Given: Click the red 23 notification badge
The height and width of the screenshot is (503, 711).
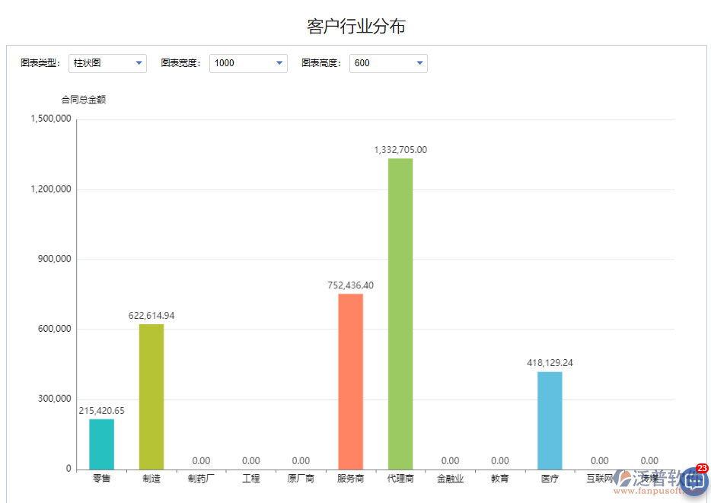Looking at the screenshot, I should pyautogui.click(x=700, y=468).
